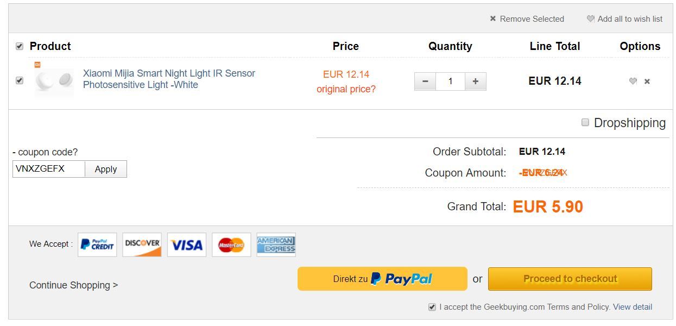Uncheck the accept Terms and Policy checkbox
Viewport: 676px width, 326px height.
432,307
